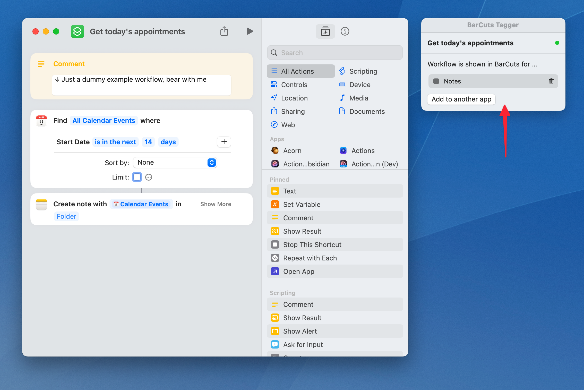Viewport: 584px width, 390px height.
Task: Select the pinned Repeat with Each action
Action: coord(310,258)
